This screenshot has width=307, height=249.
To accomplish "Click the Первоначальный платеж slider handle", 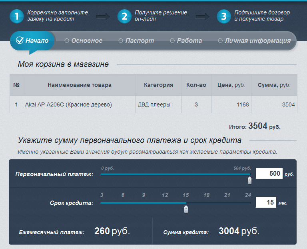I will coord(249,180).
